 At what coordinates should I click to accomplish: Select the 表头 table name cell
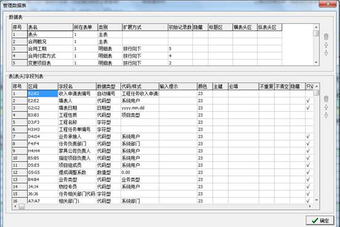click(50, 34)
